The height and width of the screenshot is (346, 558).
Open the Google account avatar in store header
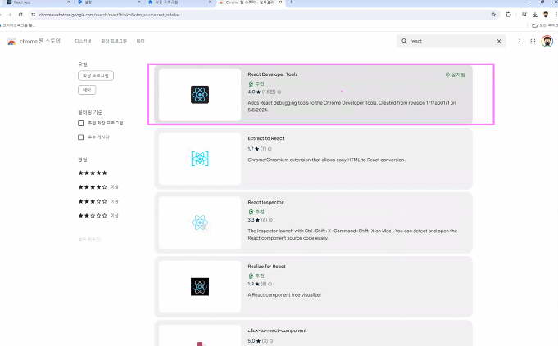(547, 41)
